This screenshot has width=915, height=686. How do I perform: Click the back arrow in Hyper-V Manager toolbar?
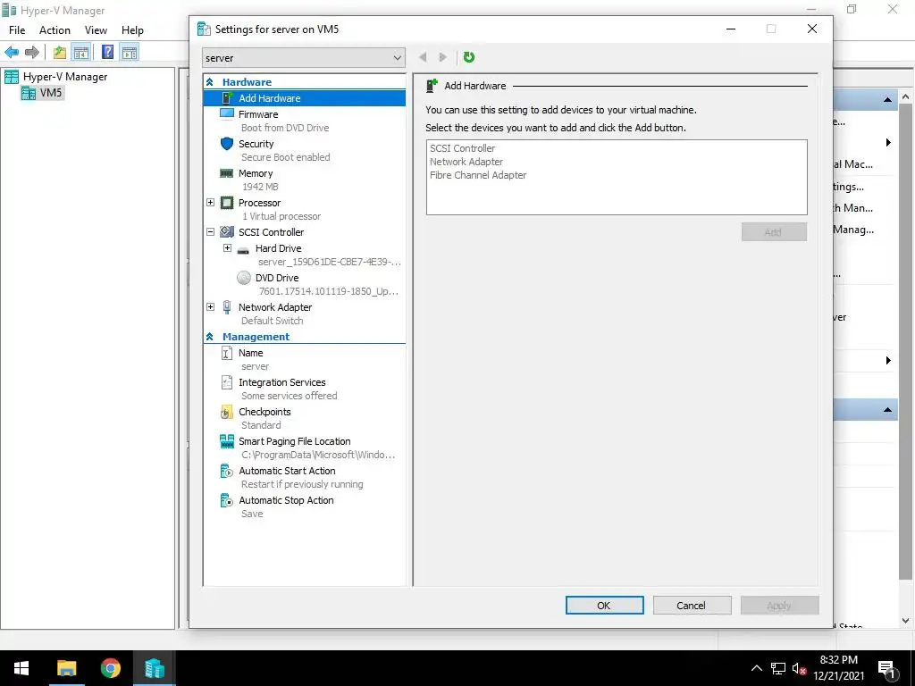(12, 52)
